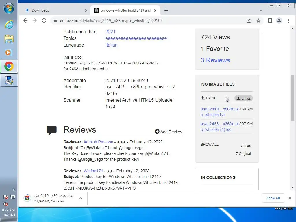This screenshot has height=222, width=296.
Task: Reload the archive.org page
Action: 44,21
